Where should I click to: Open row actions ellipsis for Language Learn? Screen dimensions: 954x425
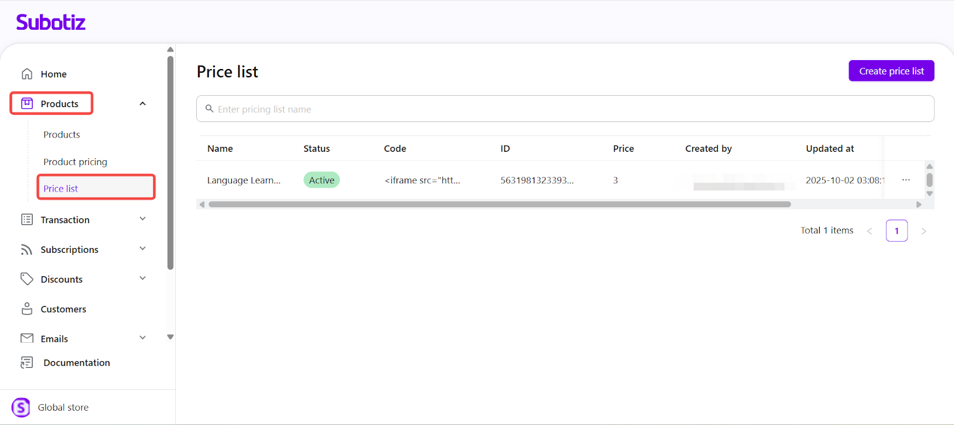tap(906, 180)
